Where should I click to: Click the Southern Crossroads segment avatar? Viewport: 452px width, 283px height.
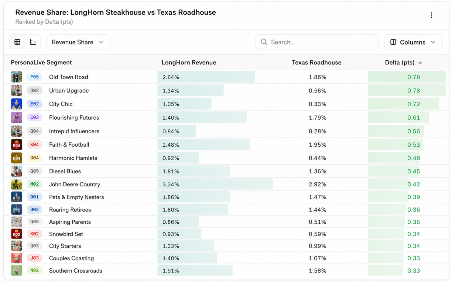[x=16, y=271]
